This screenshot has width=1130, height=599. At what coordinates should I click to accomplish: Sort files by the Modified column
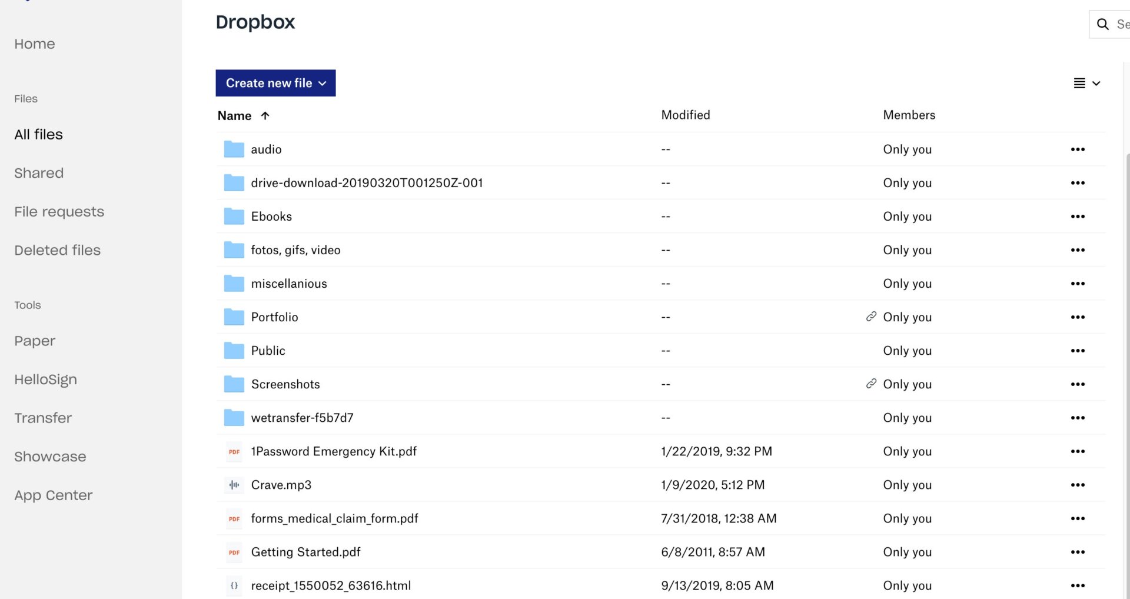point(685,115)
